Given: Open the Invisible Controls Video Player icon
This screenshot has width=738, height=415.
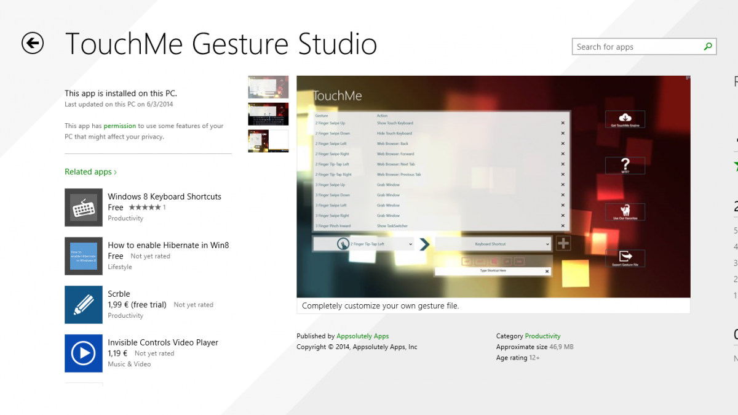Looking at the screenshot, I should (x=84, y=353).
